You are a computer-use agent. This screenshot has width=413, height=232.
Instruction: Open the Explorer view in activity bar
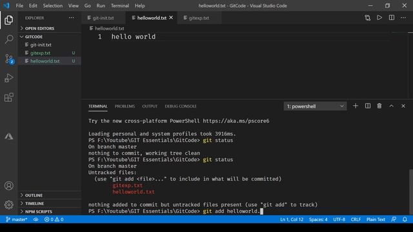pyautogui.click(x=8, y=20)
